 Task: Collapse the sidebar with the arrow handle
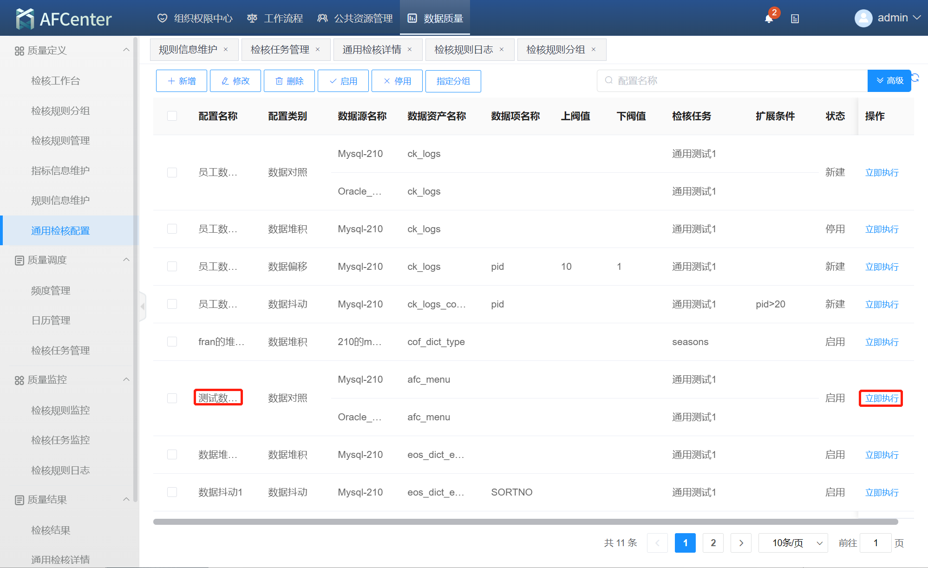(x=143, y=307)
